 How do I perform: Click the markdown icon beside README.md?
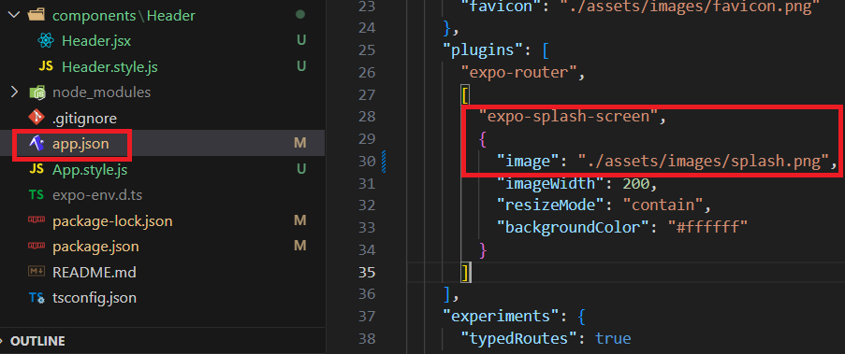click(36, 272)
